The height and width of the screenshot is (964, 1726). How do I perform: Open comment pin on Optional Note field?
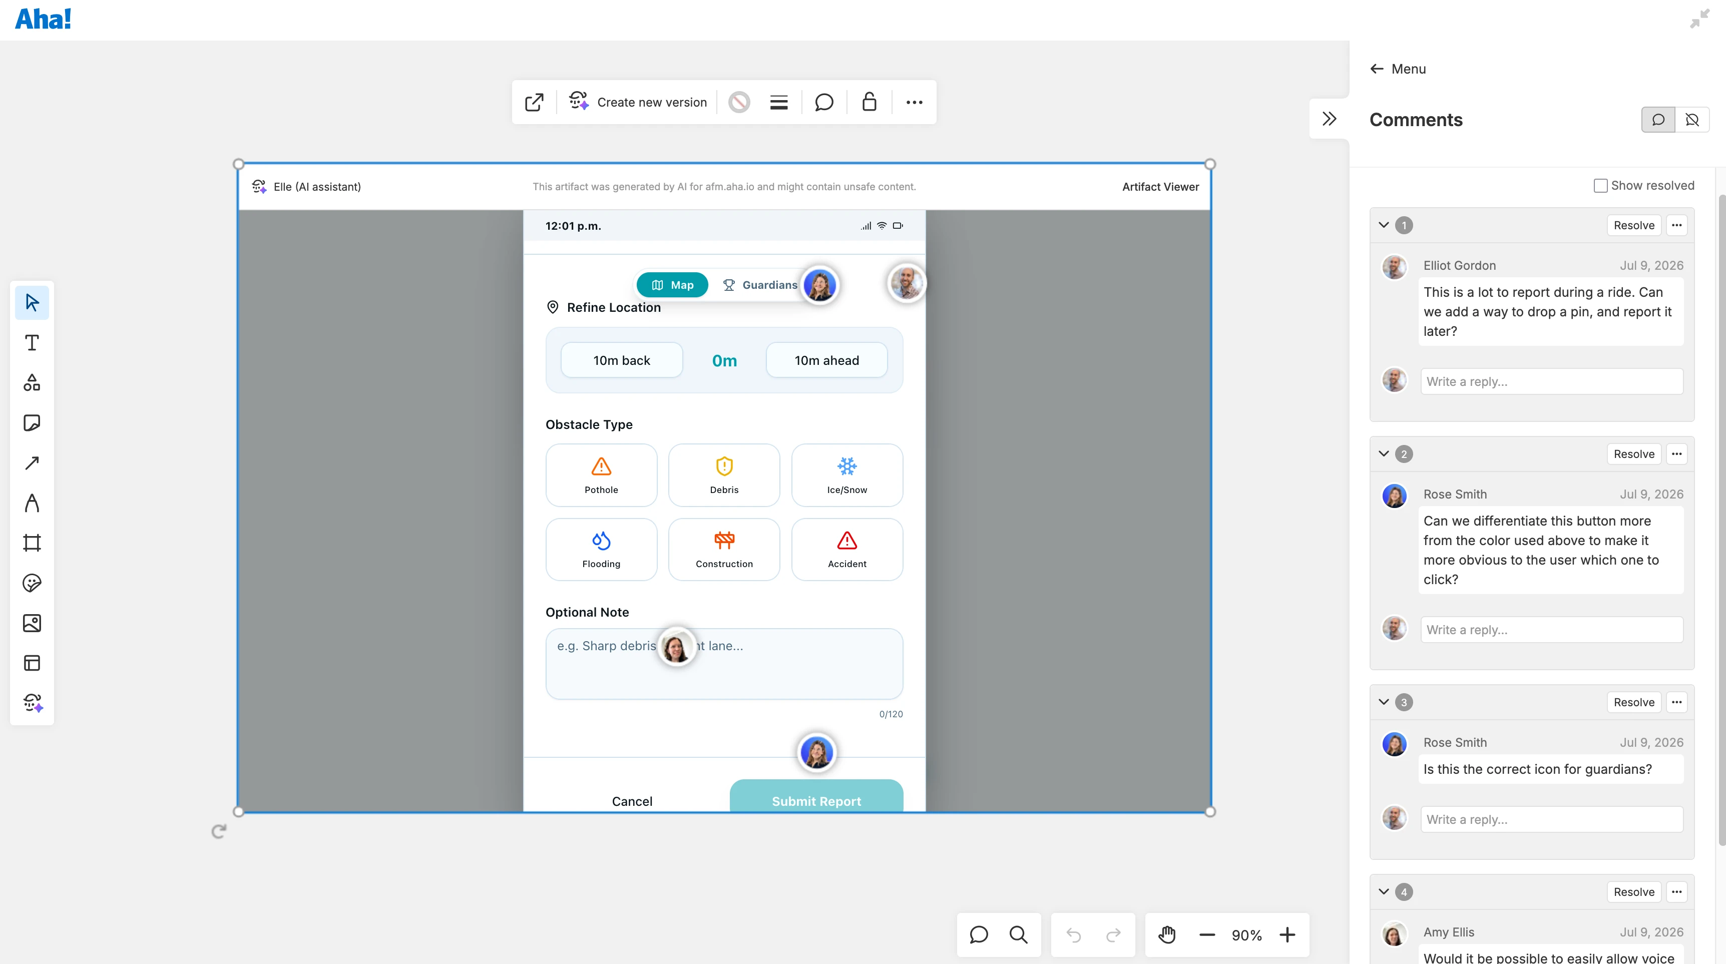coord(676,647)
